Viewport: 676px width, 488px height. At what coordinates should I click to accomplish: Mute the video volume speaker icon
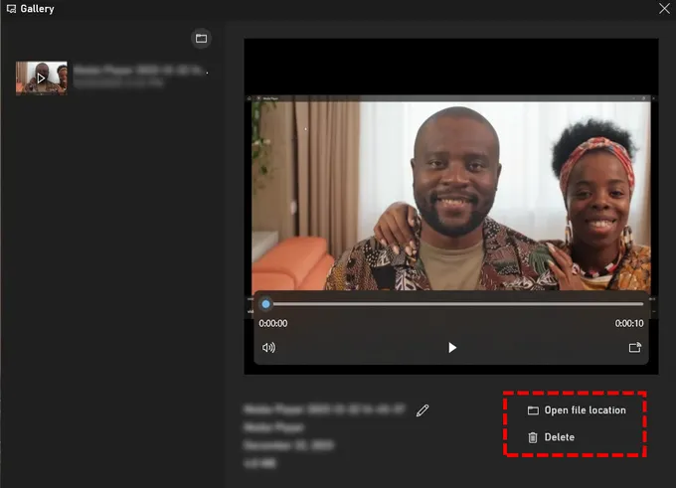click(268, 348)
